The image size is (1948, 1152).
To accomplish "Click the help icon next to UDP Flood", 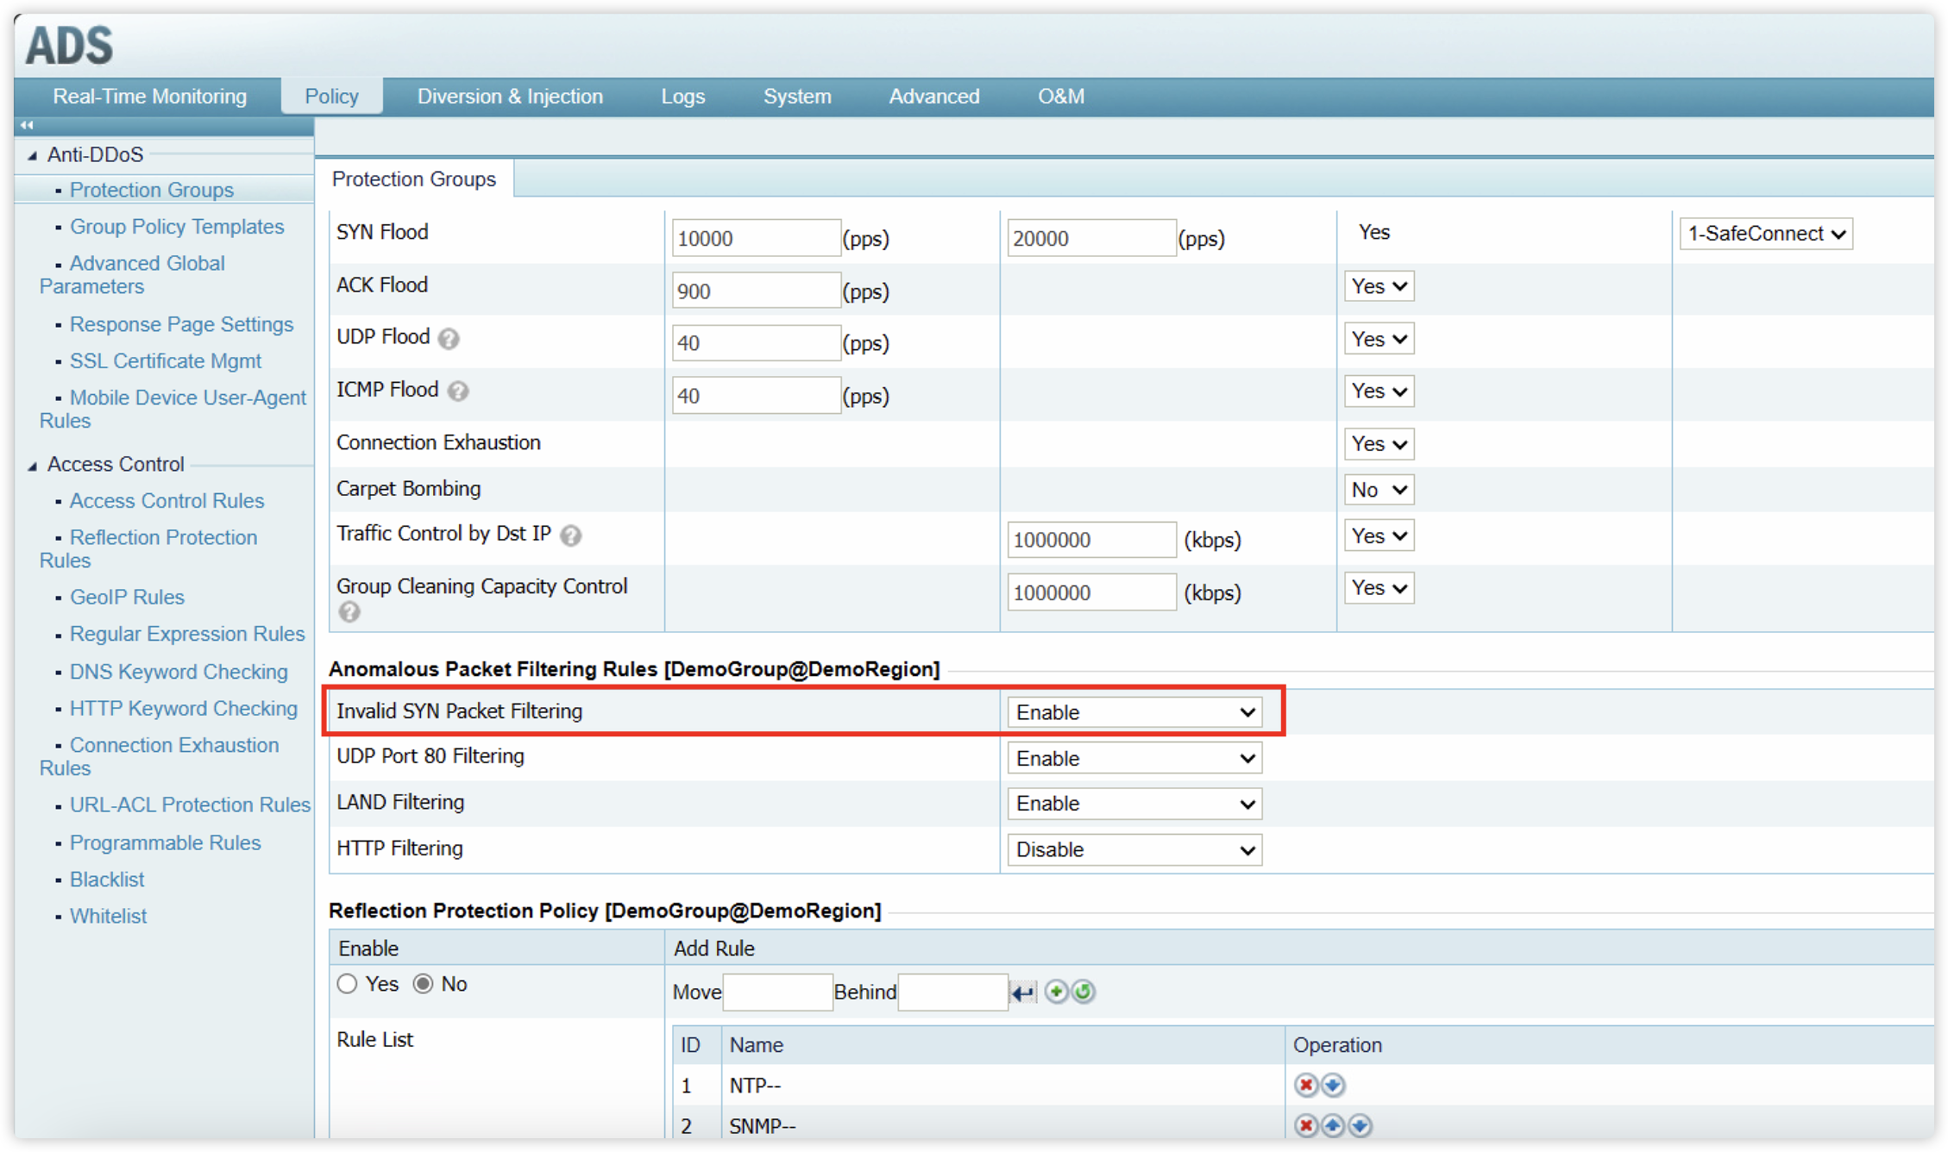I will pyautogui.click(x=449, y=339).
